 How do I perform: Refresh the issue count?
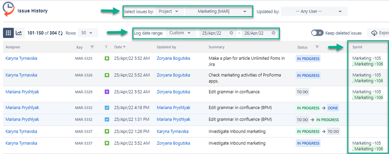click(x=60, y=33)
